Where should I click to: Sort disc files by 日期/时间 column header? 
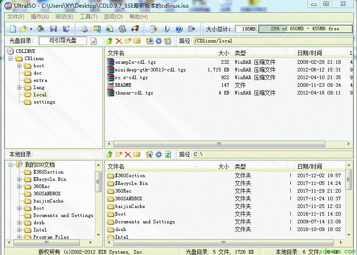pos(320,53)
